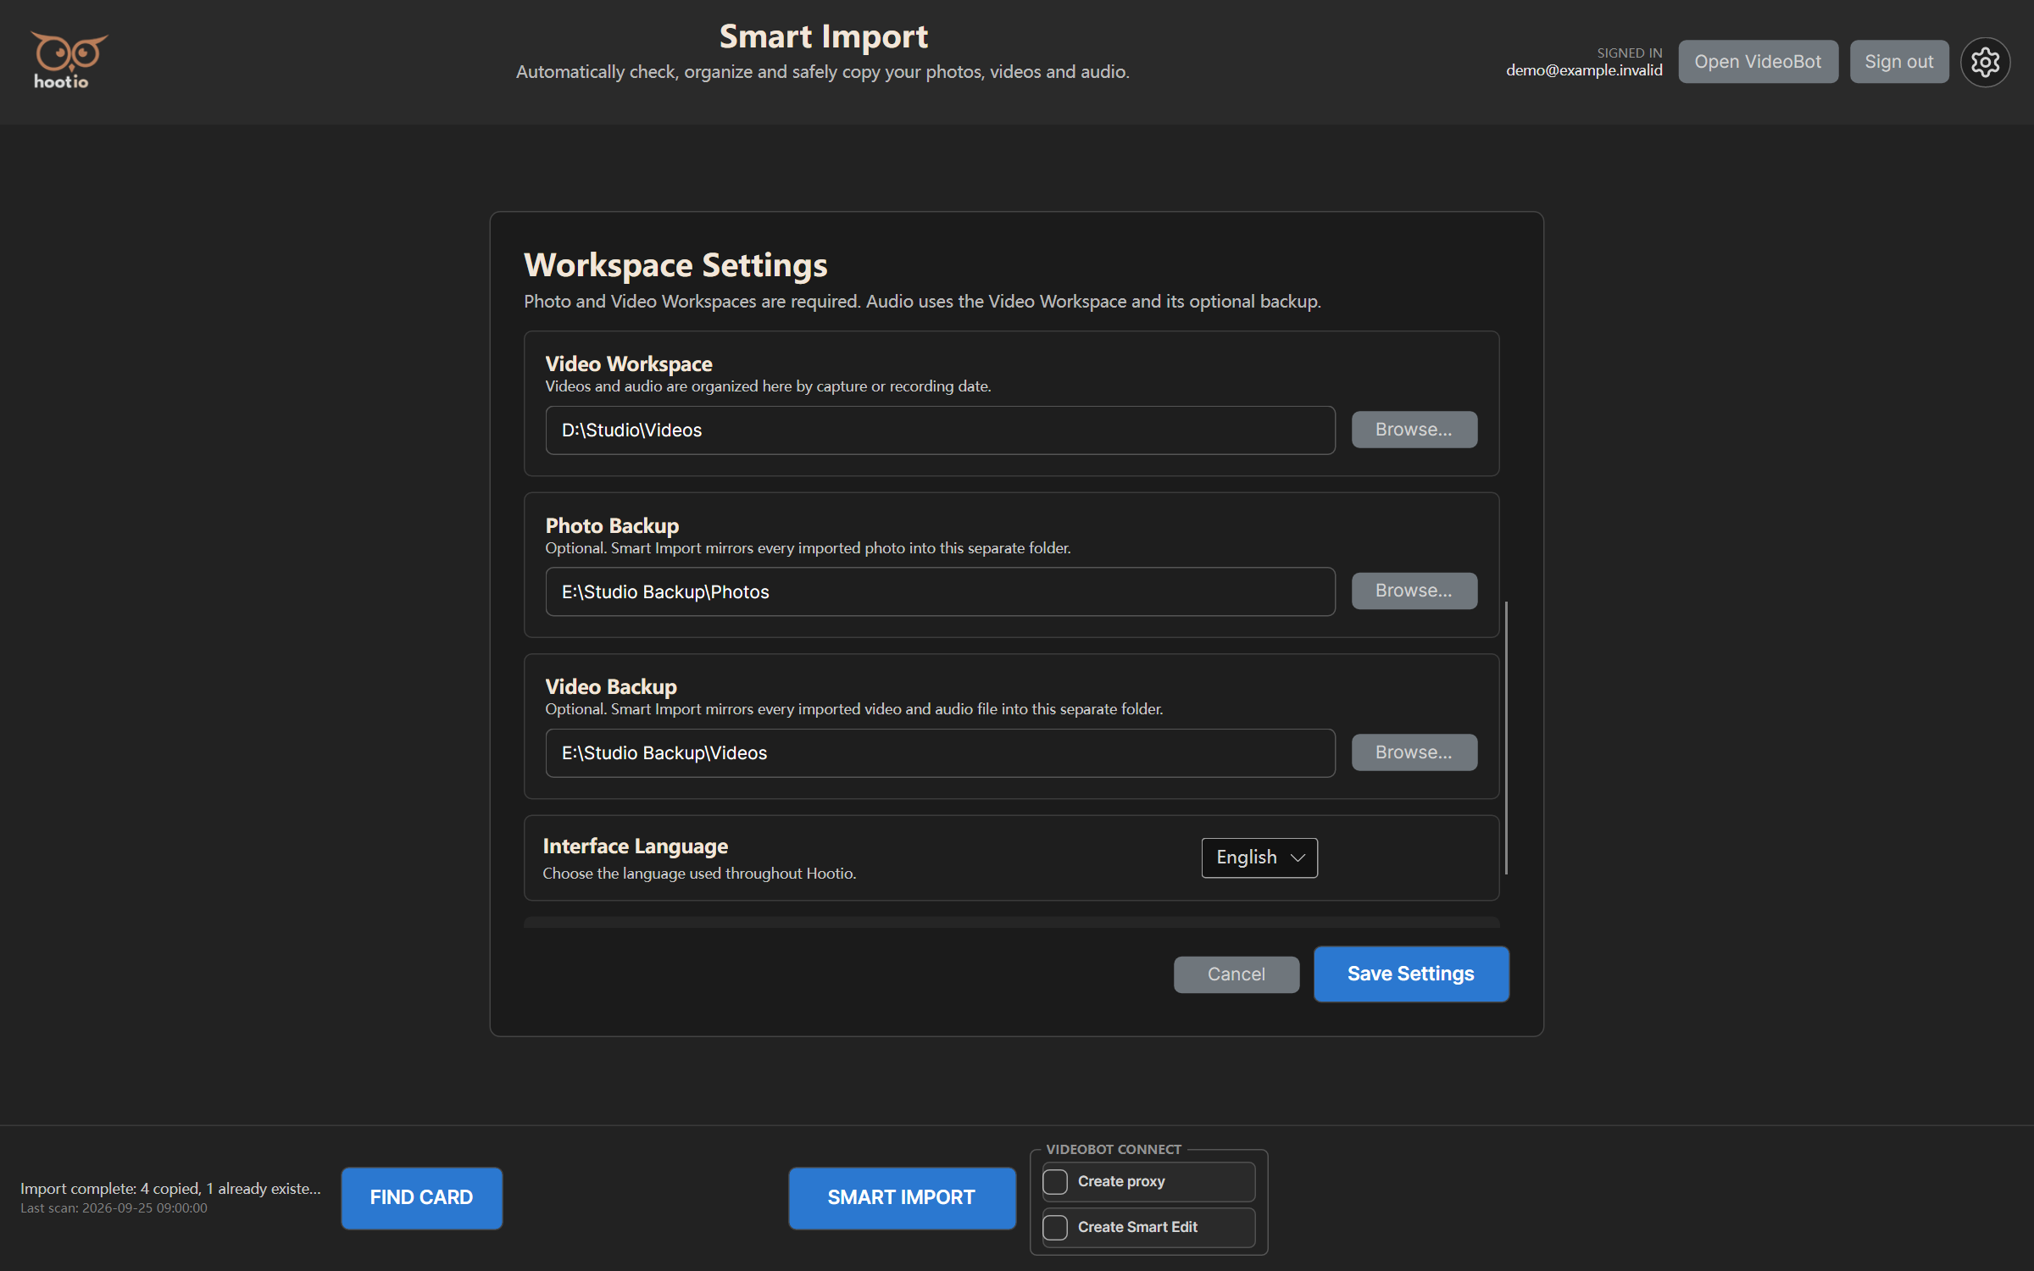Click the demo@example.invalid account email
This screenshot has height=1271, width=2034.
(x=1584, y=70)
